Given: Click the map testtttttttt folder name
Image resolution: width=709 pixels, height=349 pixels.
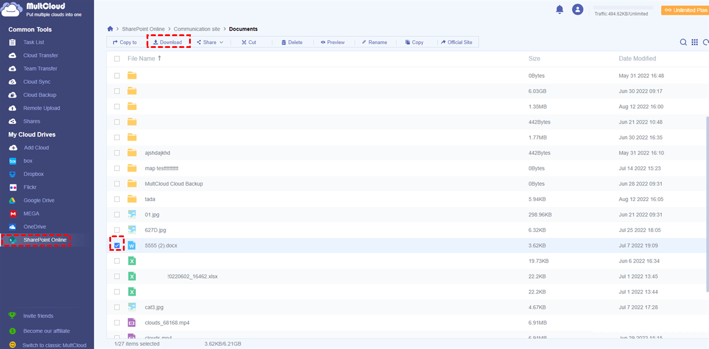Looking at the screenshot, I should point(162,168).
